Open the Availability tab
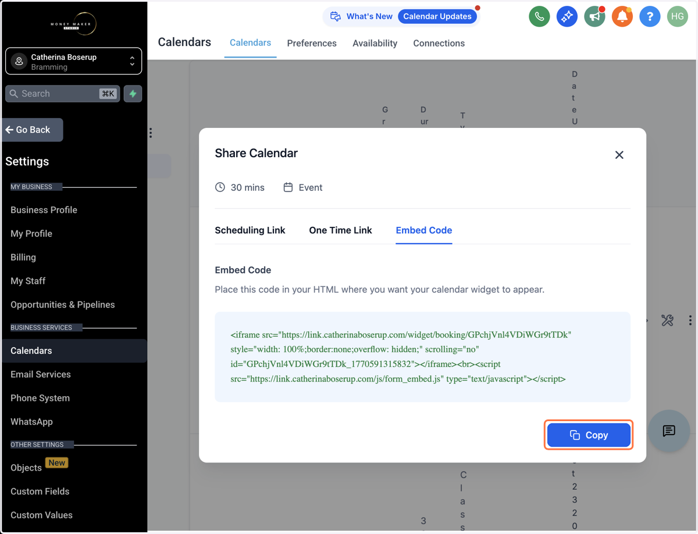This screenshot has height=534, width=698. (375, 43)
